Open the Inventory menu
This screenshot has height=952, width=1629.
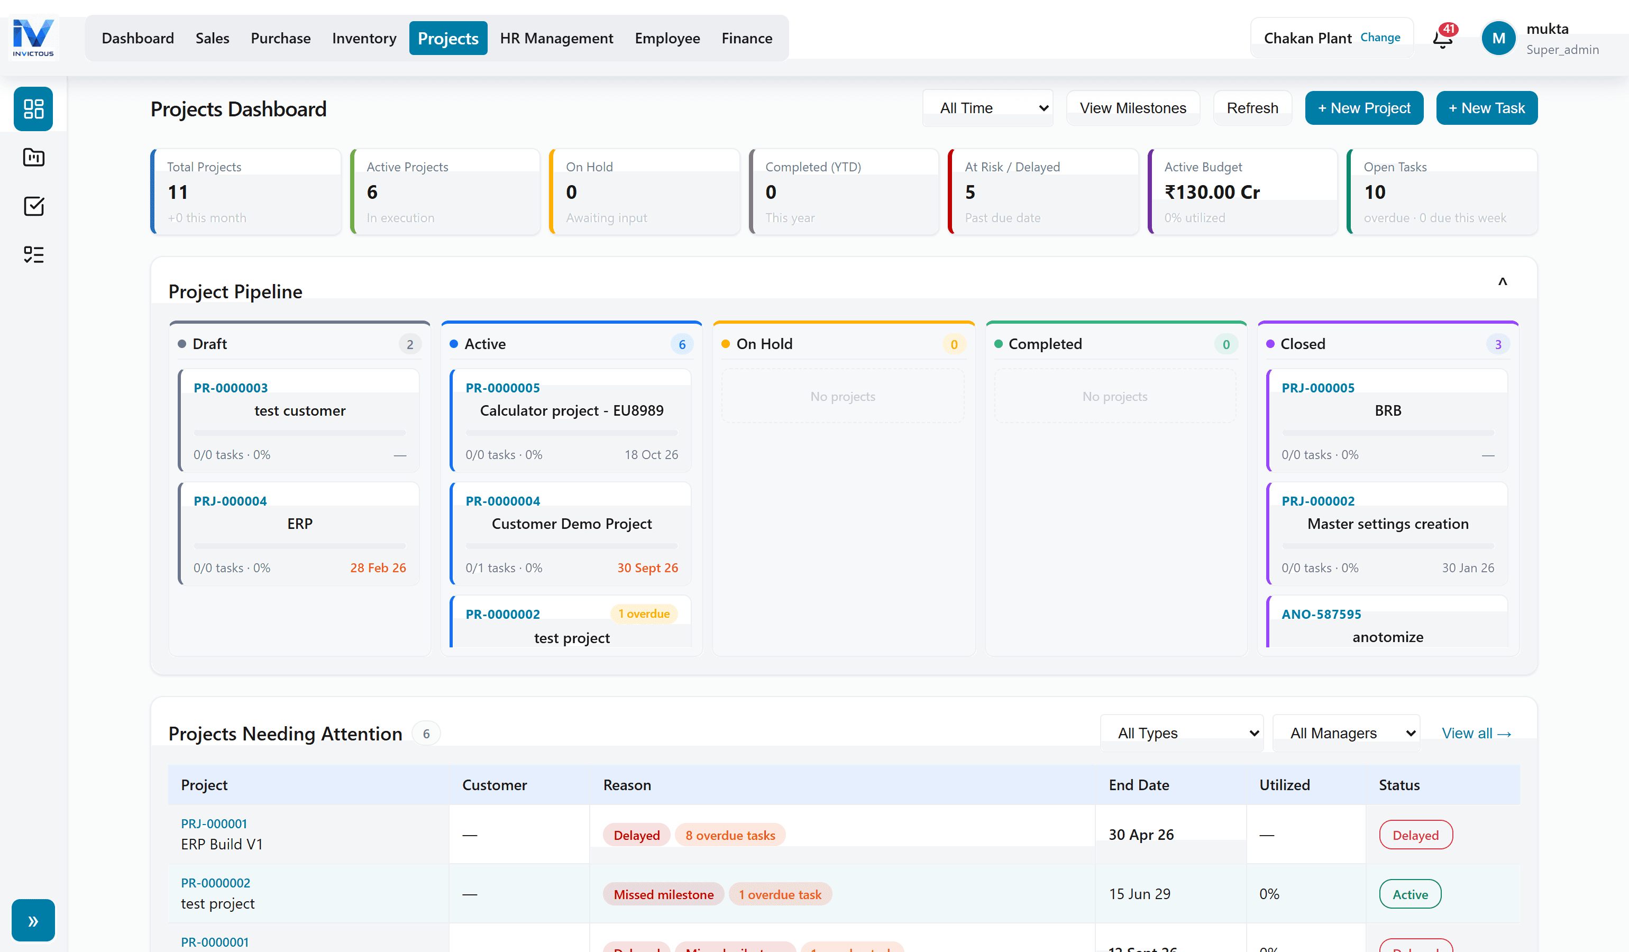tap(364, 38)
